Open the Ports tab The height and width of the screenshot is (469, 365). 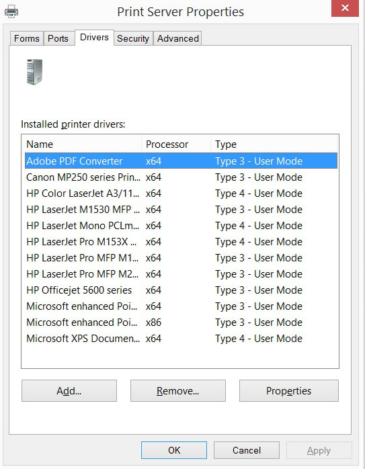[58, 38]
